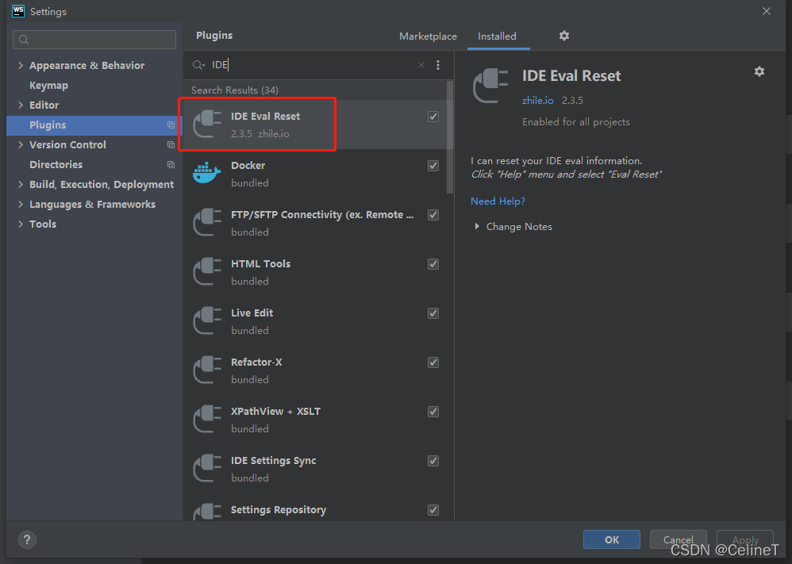Disable the Live Edit plugin checkbox
Viewport: 792px width, 564px height.
pos(433,313)
